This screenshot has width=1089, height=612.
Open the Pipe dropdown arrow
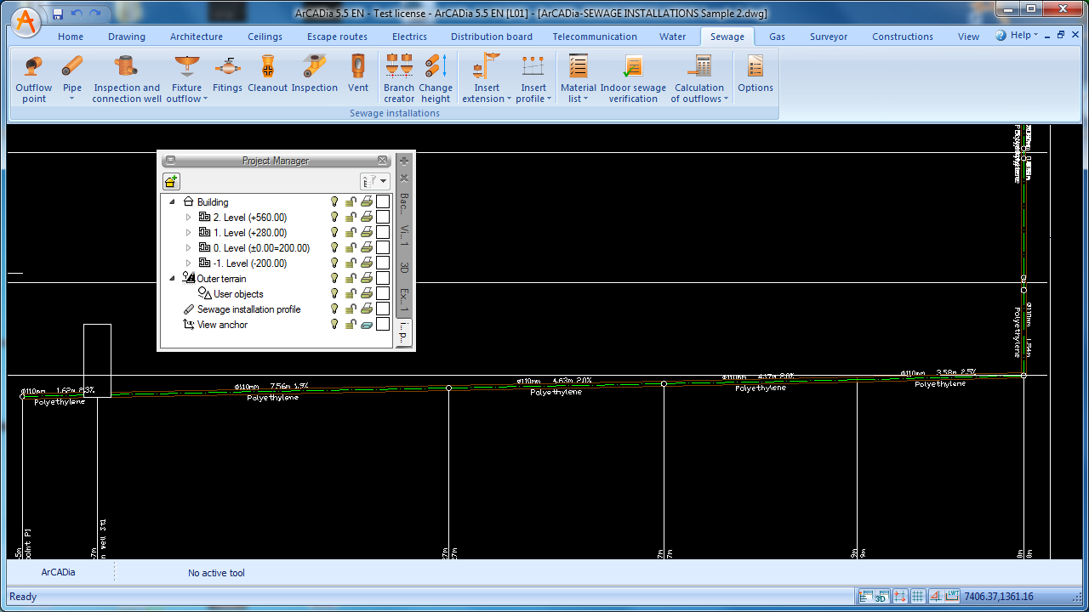point(72,99)
